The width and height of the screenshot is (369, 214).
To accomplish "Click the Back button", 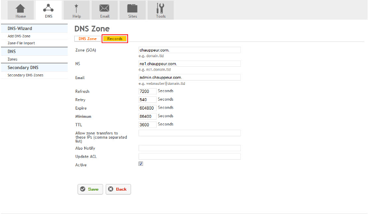I will coord(118,189).
